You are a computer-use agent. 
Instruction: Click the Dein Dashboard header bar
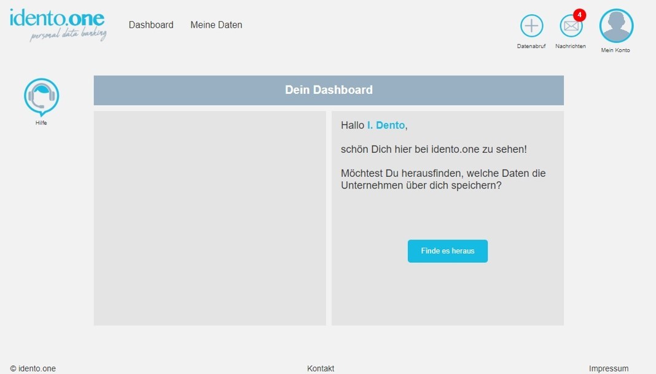pyautogui.click(x=329, y=90)
